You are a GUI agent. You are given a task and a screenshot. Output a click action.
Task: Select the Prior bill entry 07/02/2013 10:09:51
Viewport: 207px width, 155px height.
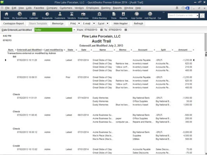(x=27, y=77)
